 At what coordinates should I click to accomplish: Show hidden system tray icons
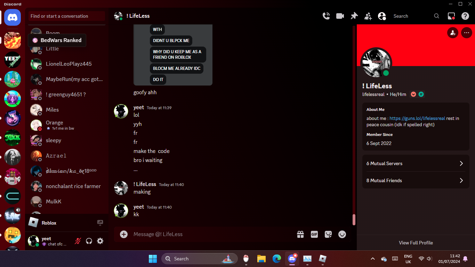pos(373,259)
